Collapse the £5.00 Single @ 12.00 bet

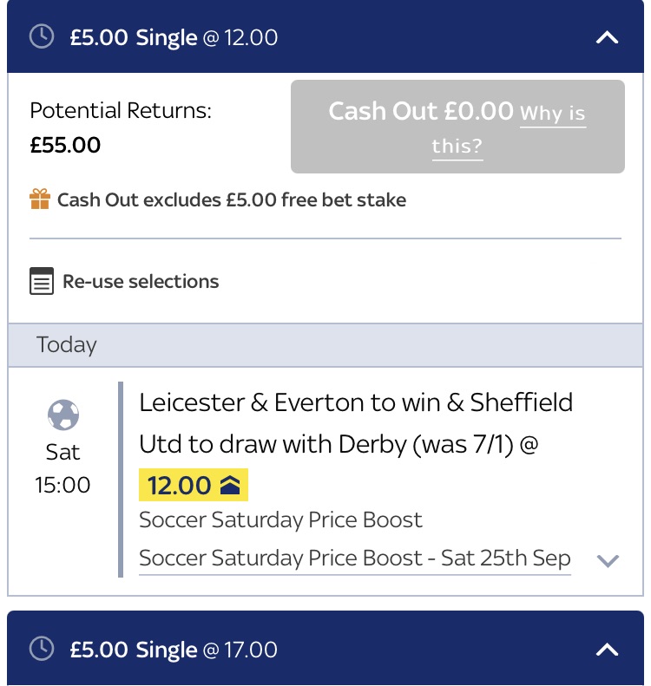pos(608,37)
